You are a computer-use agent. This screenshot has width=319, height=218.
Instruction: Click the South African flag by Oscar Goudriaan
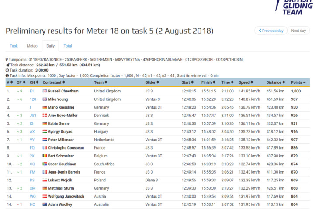click(x=45, y=163)
